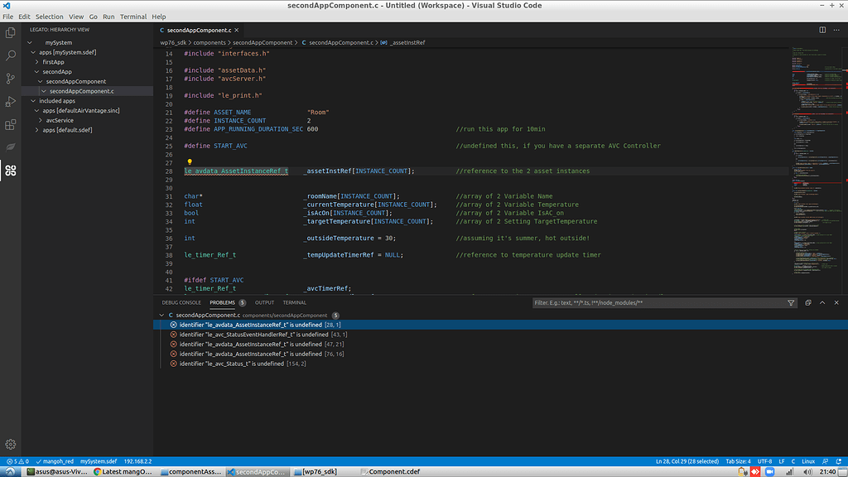Open the notifications bell in the status bar

point(839,462)
